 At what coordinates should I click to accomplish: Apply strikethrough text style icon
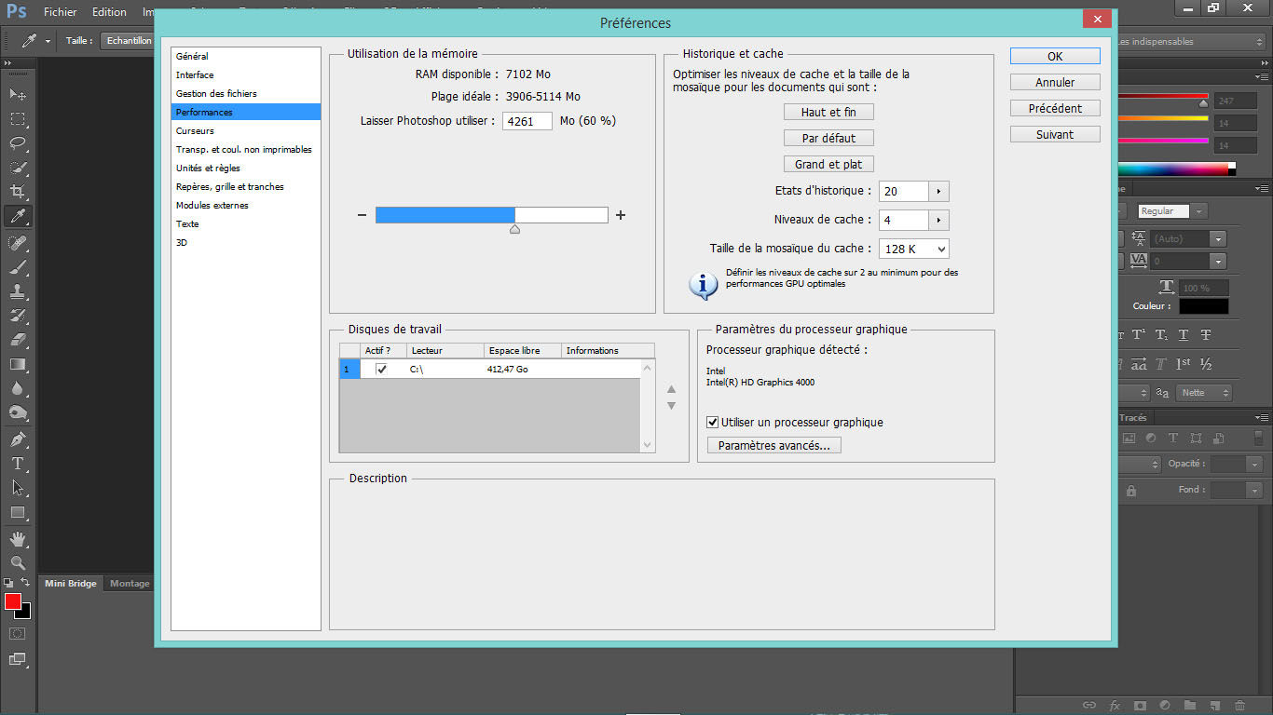[x=1206, y=334]
